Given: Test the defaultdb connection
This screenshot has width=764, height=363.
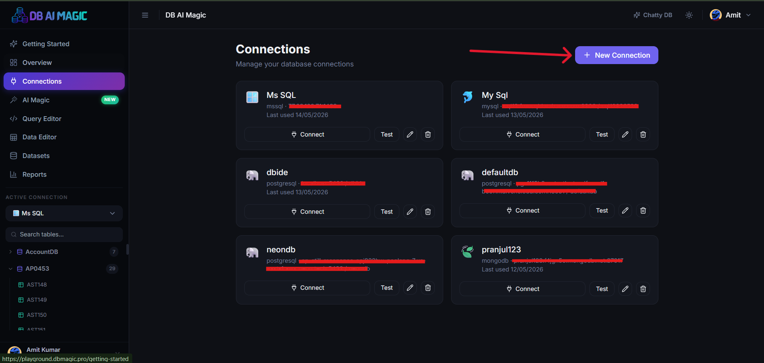Looking at the screenshot, I should tap(602, 211).
